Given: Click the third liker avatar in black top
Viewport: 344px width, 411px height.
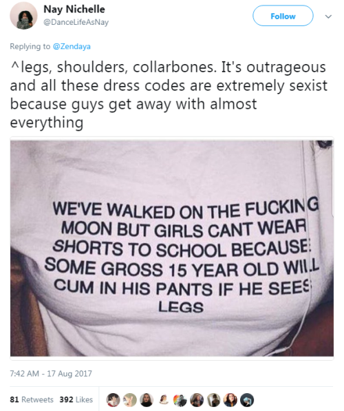Looking at the screenshot, I should coord(147,400).
